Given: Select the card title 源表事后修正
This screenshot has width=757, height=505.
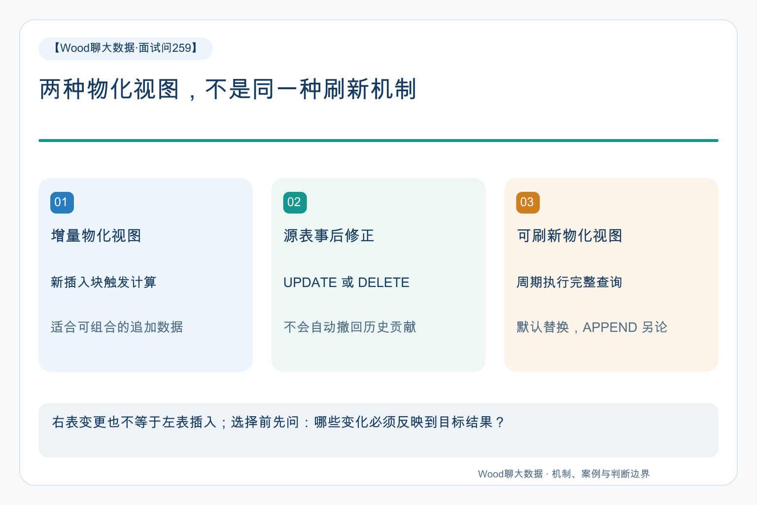Looking at the screenshot, I should pos(329,236).
